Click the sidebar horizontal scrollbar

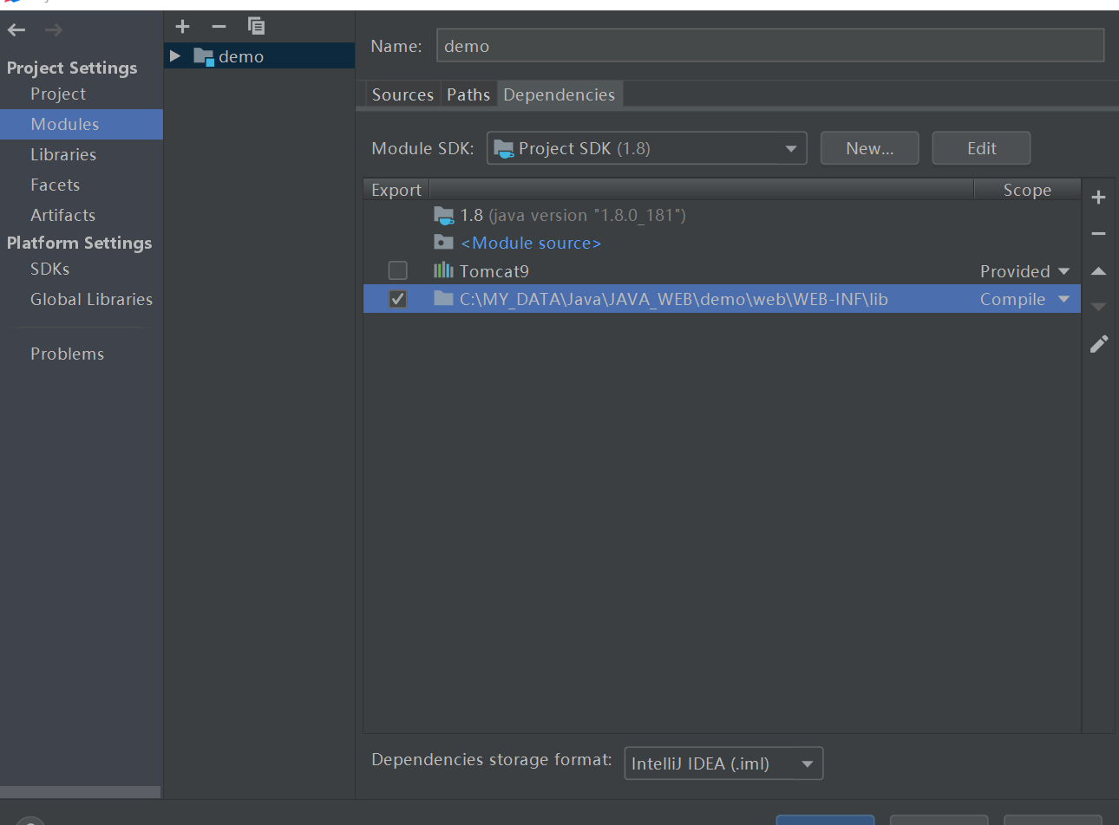click(x=80, y=791)
